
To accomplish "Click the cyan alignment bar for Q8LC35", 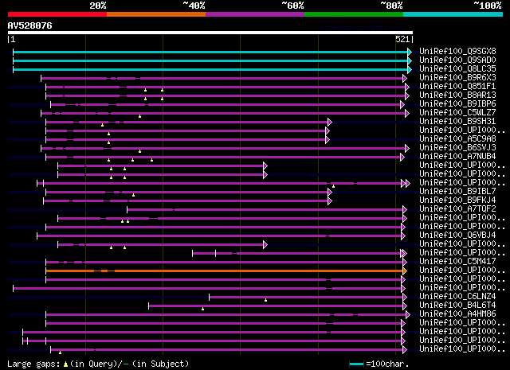I will click(x=210, y=69).
